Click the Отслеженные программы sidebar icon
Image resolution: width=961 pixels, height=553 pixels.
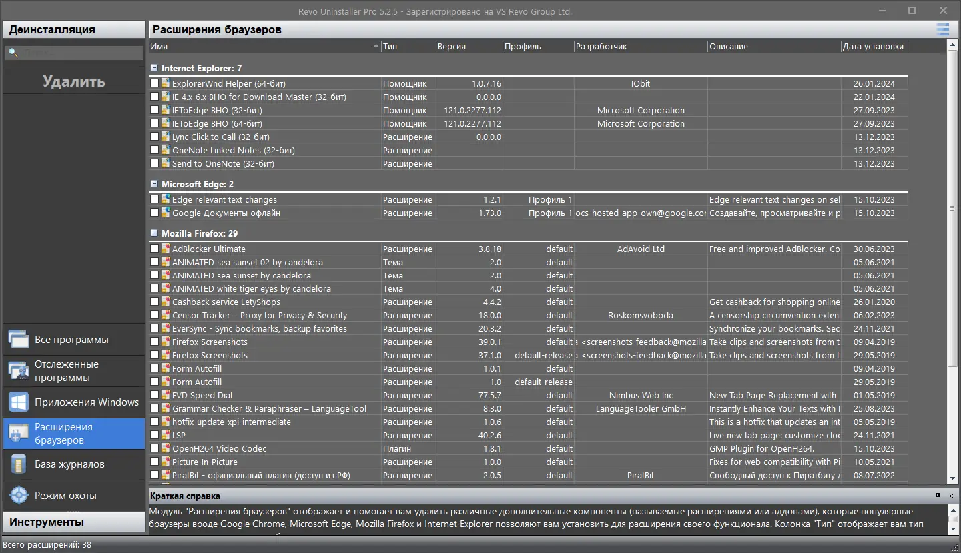[x=18, y=371]
